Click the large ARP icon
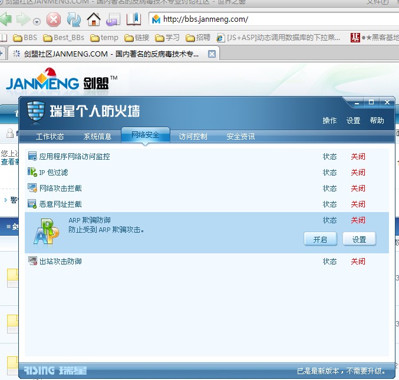399x380 pixels. 46,232
